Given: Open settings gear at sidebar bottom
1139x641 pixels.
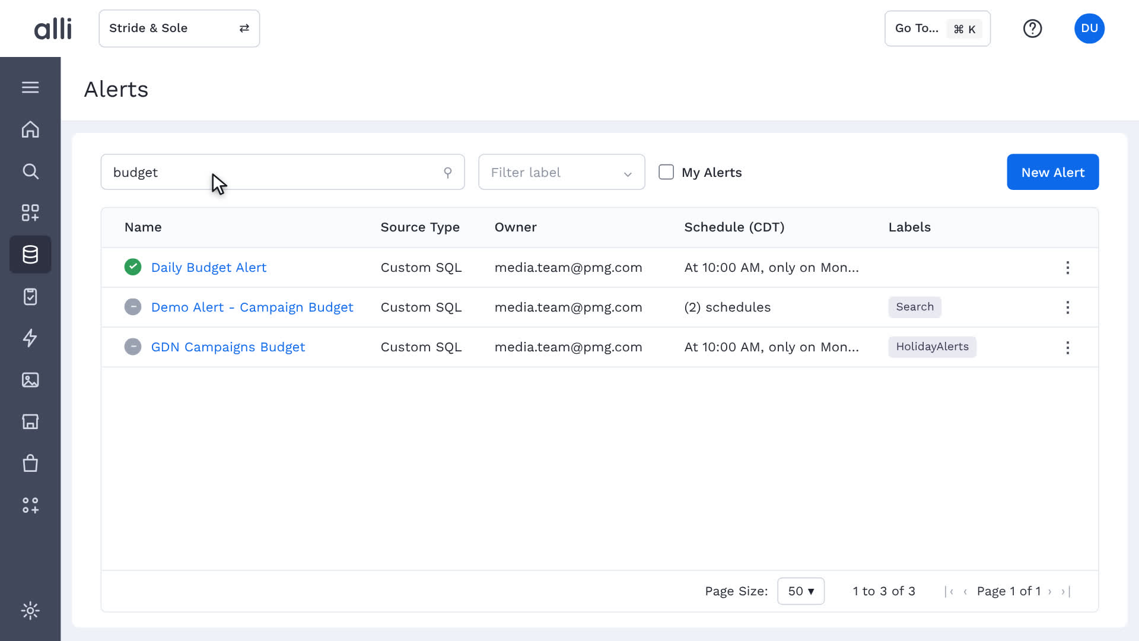Looking at the screenshot, I should pyautogui.click(x=30, y=611).
